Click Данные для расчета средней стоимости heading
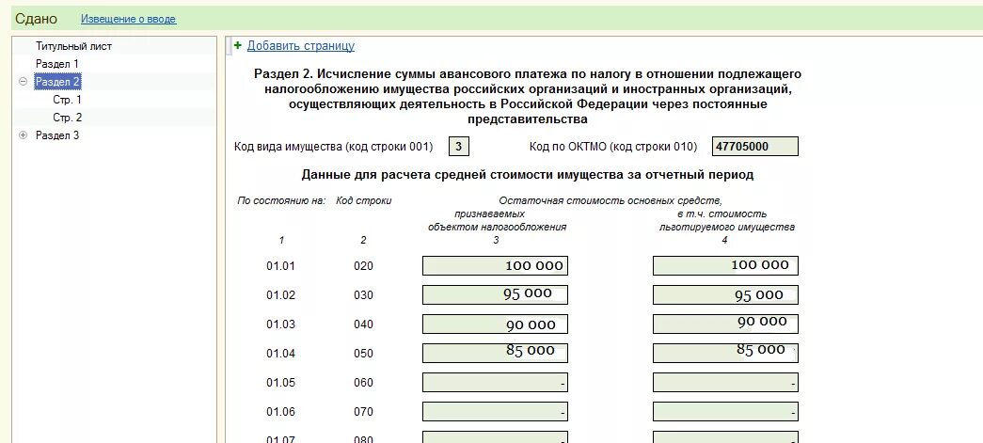 tap(527, 175)
